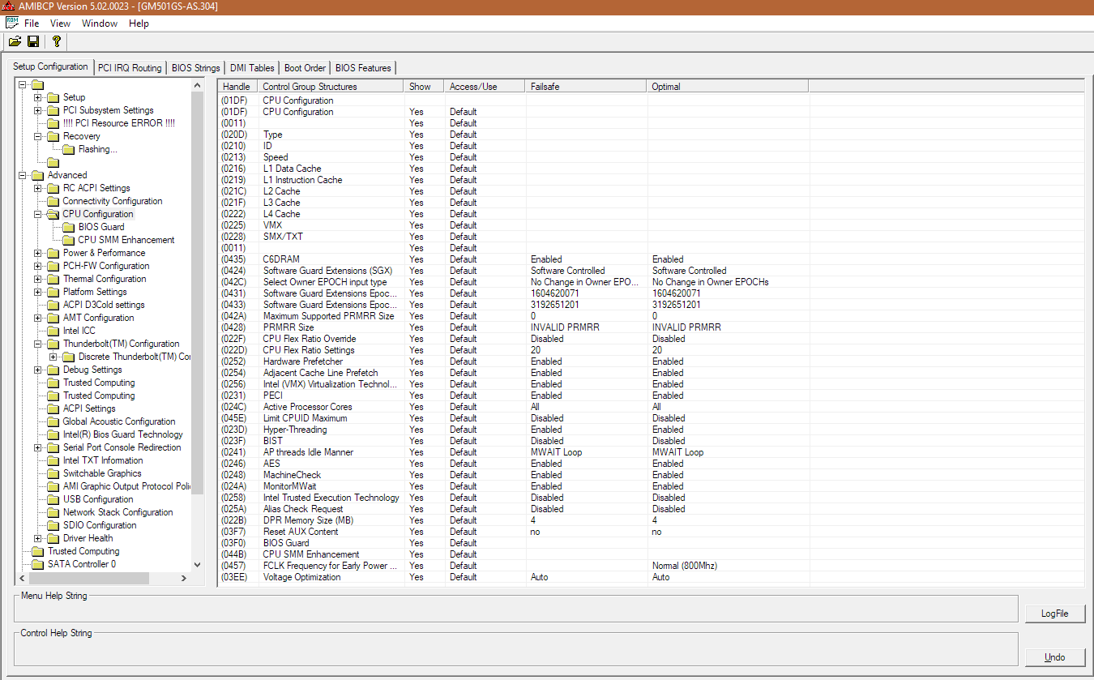Save the ROM using the floppy disk icon
The width and height of the screenshot is (1094, 680).
[33, 41]
